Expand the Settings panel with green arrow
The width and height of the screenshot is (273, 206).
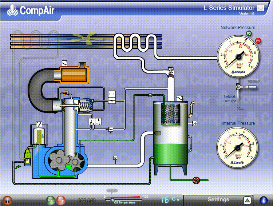coord(247,200)
